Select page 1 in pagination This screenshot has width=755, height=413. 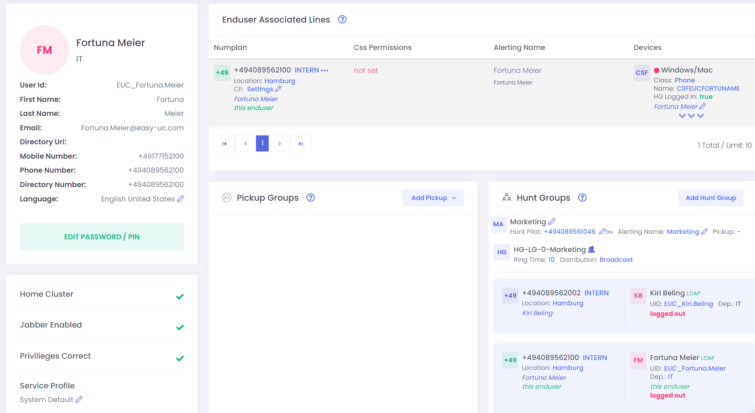pos(262,144)
